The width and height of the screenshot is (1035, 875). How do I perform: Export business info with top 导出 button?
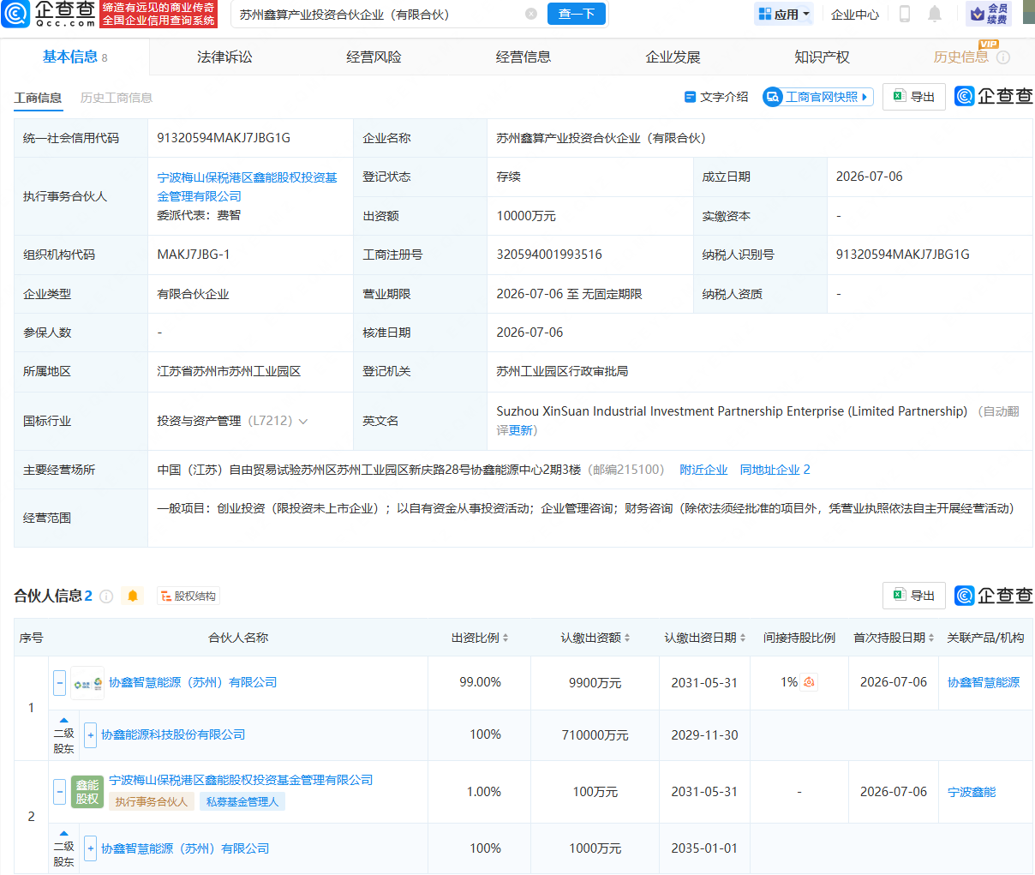coord(914,97)
